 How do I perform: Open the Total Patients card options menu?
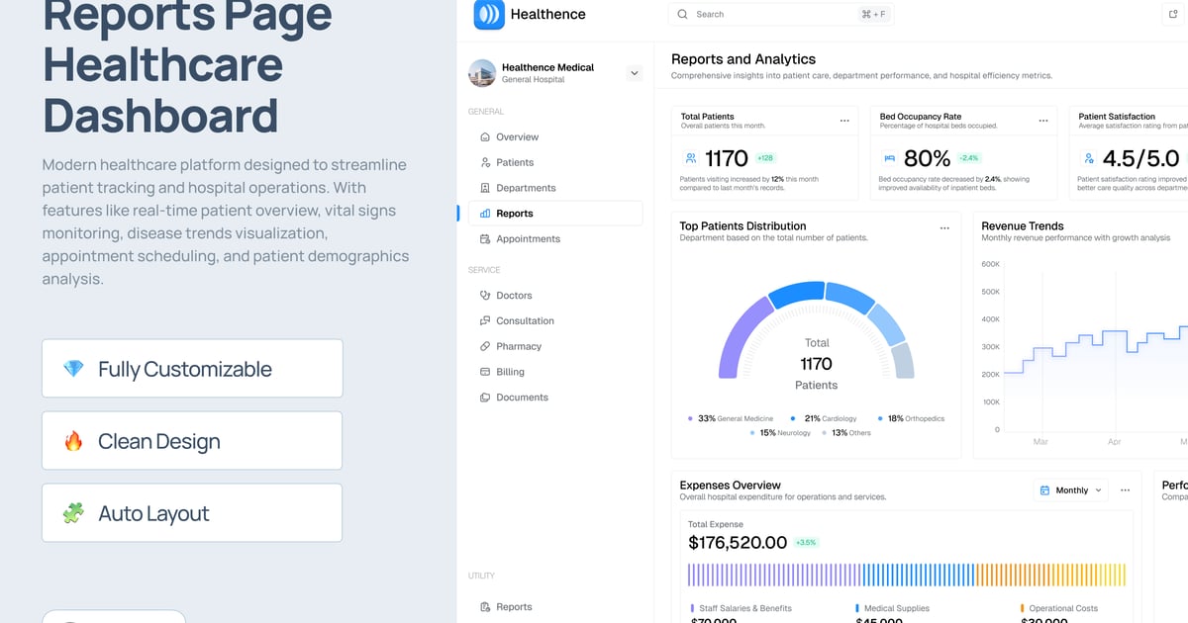tap(844, 120)
